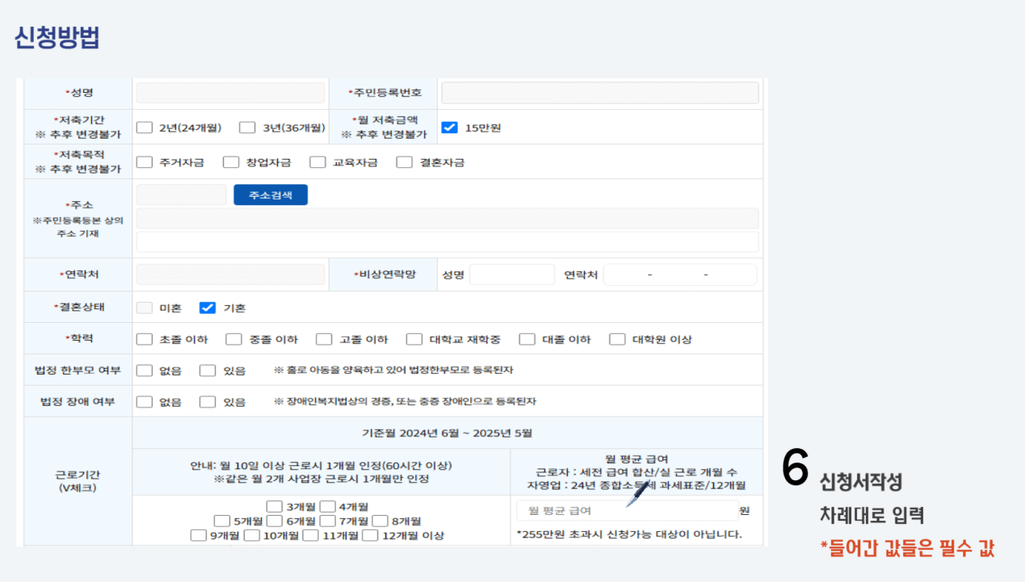1025x582 pixels.
Task: Select the 3년(36개월) savings period option
Action: point(249,127)
